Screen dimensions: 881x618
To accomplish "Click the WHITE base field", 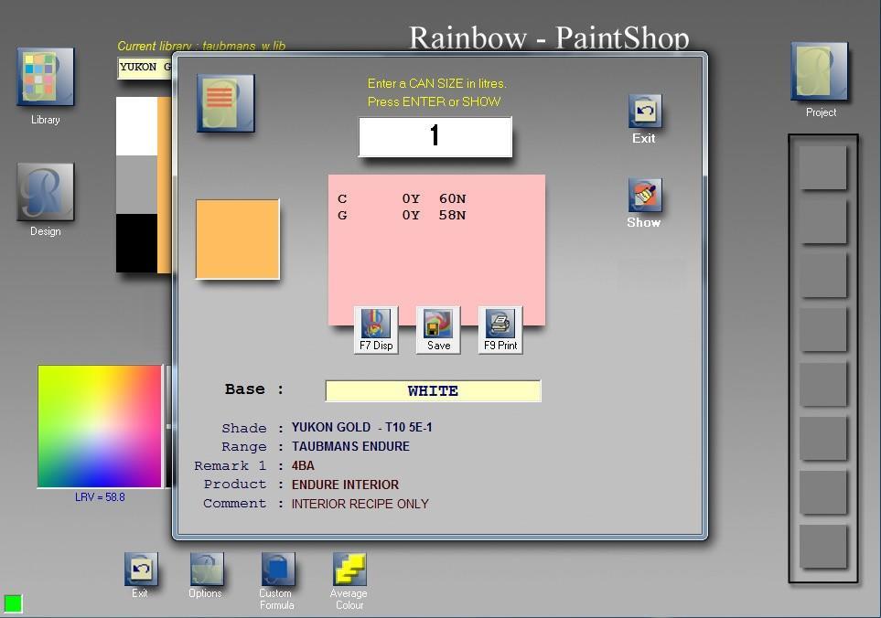I will coord(433,390).
